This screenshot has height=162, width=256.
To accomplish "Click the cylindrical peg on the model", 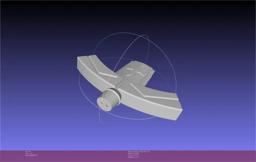I will coord(107,101).
